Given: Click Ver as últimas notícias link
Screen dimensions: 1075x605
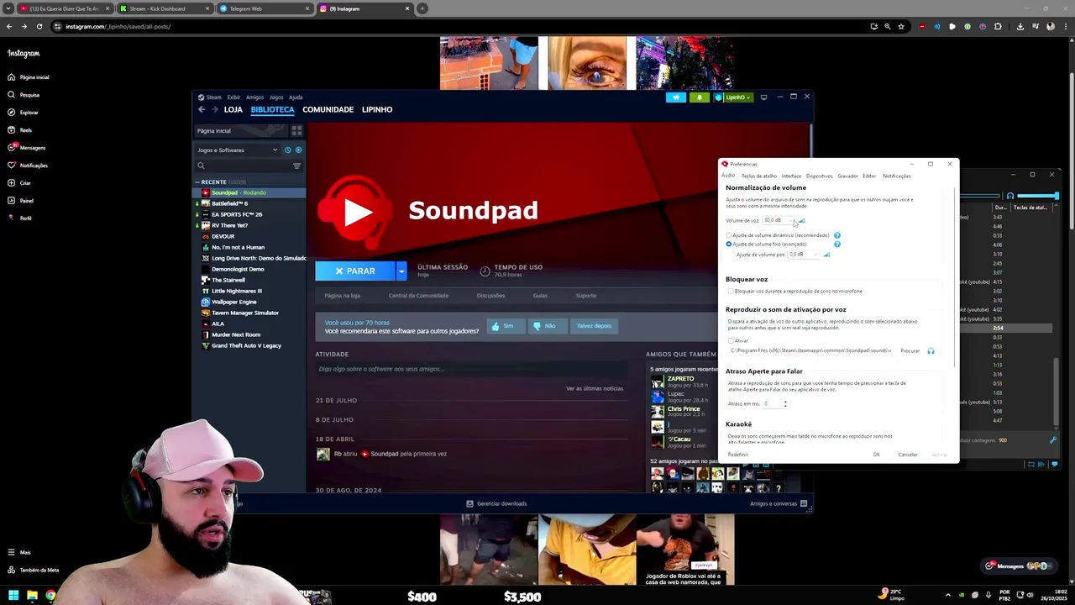Looking at the screenshot, I should click(x=595, y=388).
